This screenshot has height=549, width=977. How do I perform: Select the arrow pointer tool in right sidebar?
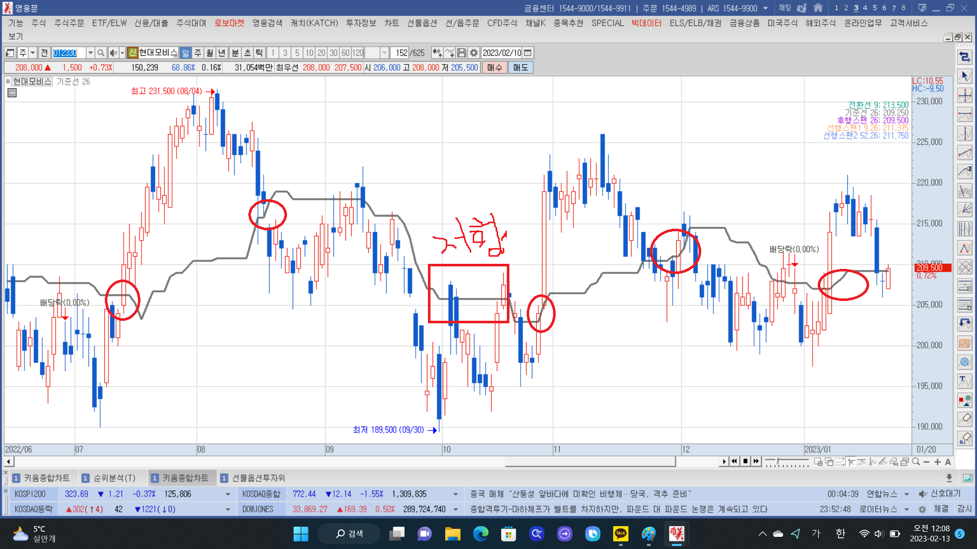coord(964,76)
